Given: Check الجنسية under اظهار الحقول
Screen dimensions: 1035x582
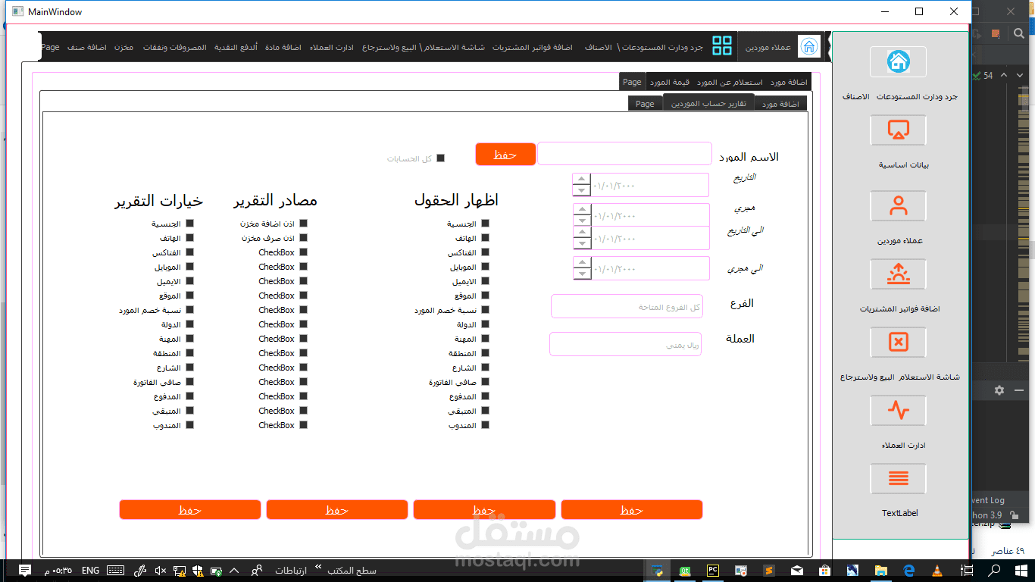Looking at the screenshot, I should click(x=485, y=224).
